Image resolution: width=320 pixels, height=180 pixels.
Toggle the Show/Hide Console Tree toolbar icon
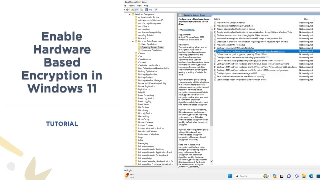click(136, 10)
